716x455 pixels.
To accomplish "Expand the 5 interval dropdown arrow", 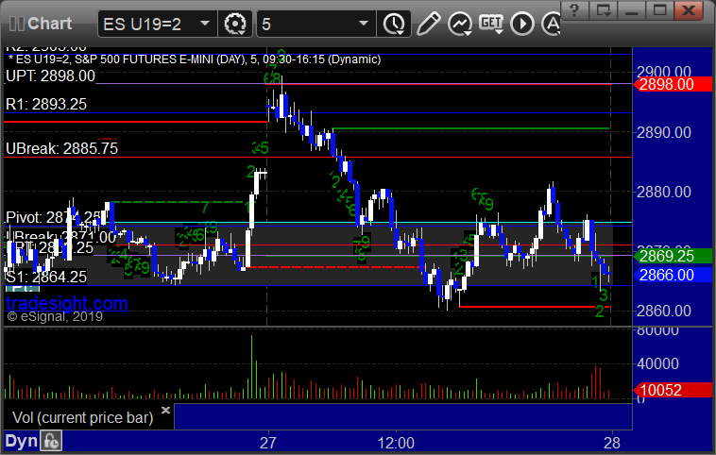I will [364, 23].
